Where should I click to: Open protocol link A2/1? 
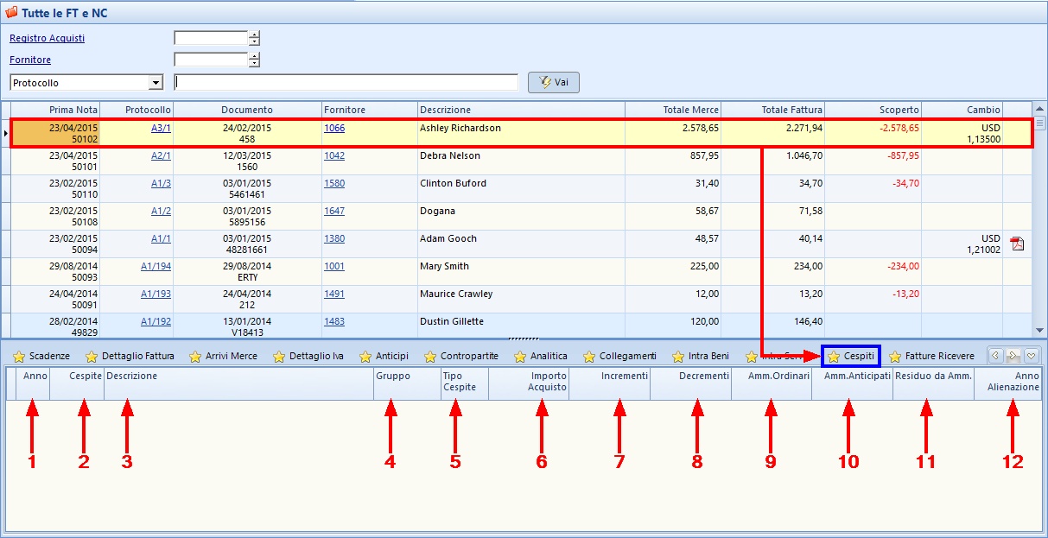tap(161, 155)
